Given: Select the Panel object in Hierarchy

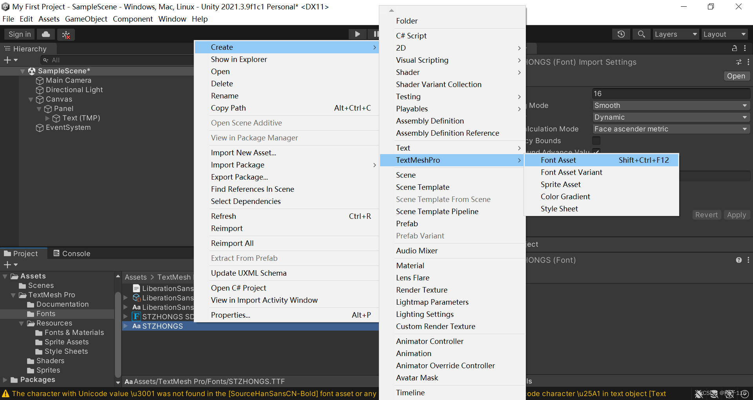Looking at the screenshot, I should [64, 109].
